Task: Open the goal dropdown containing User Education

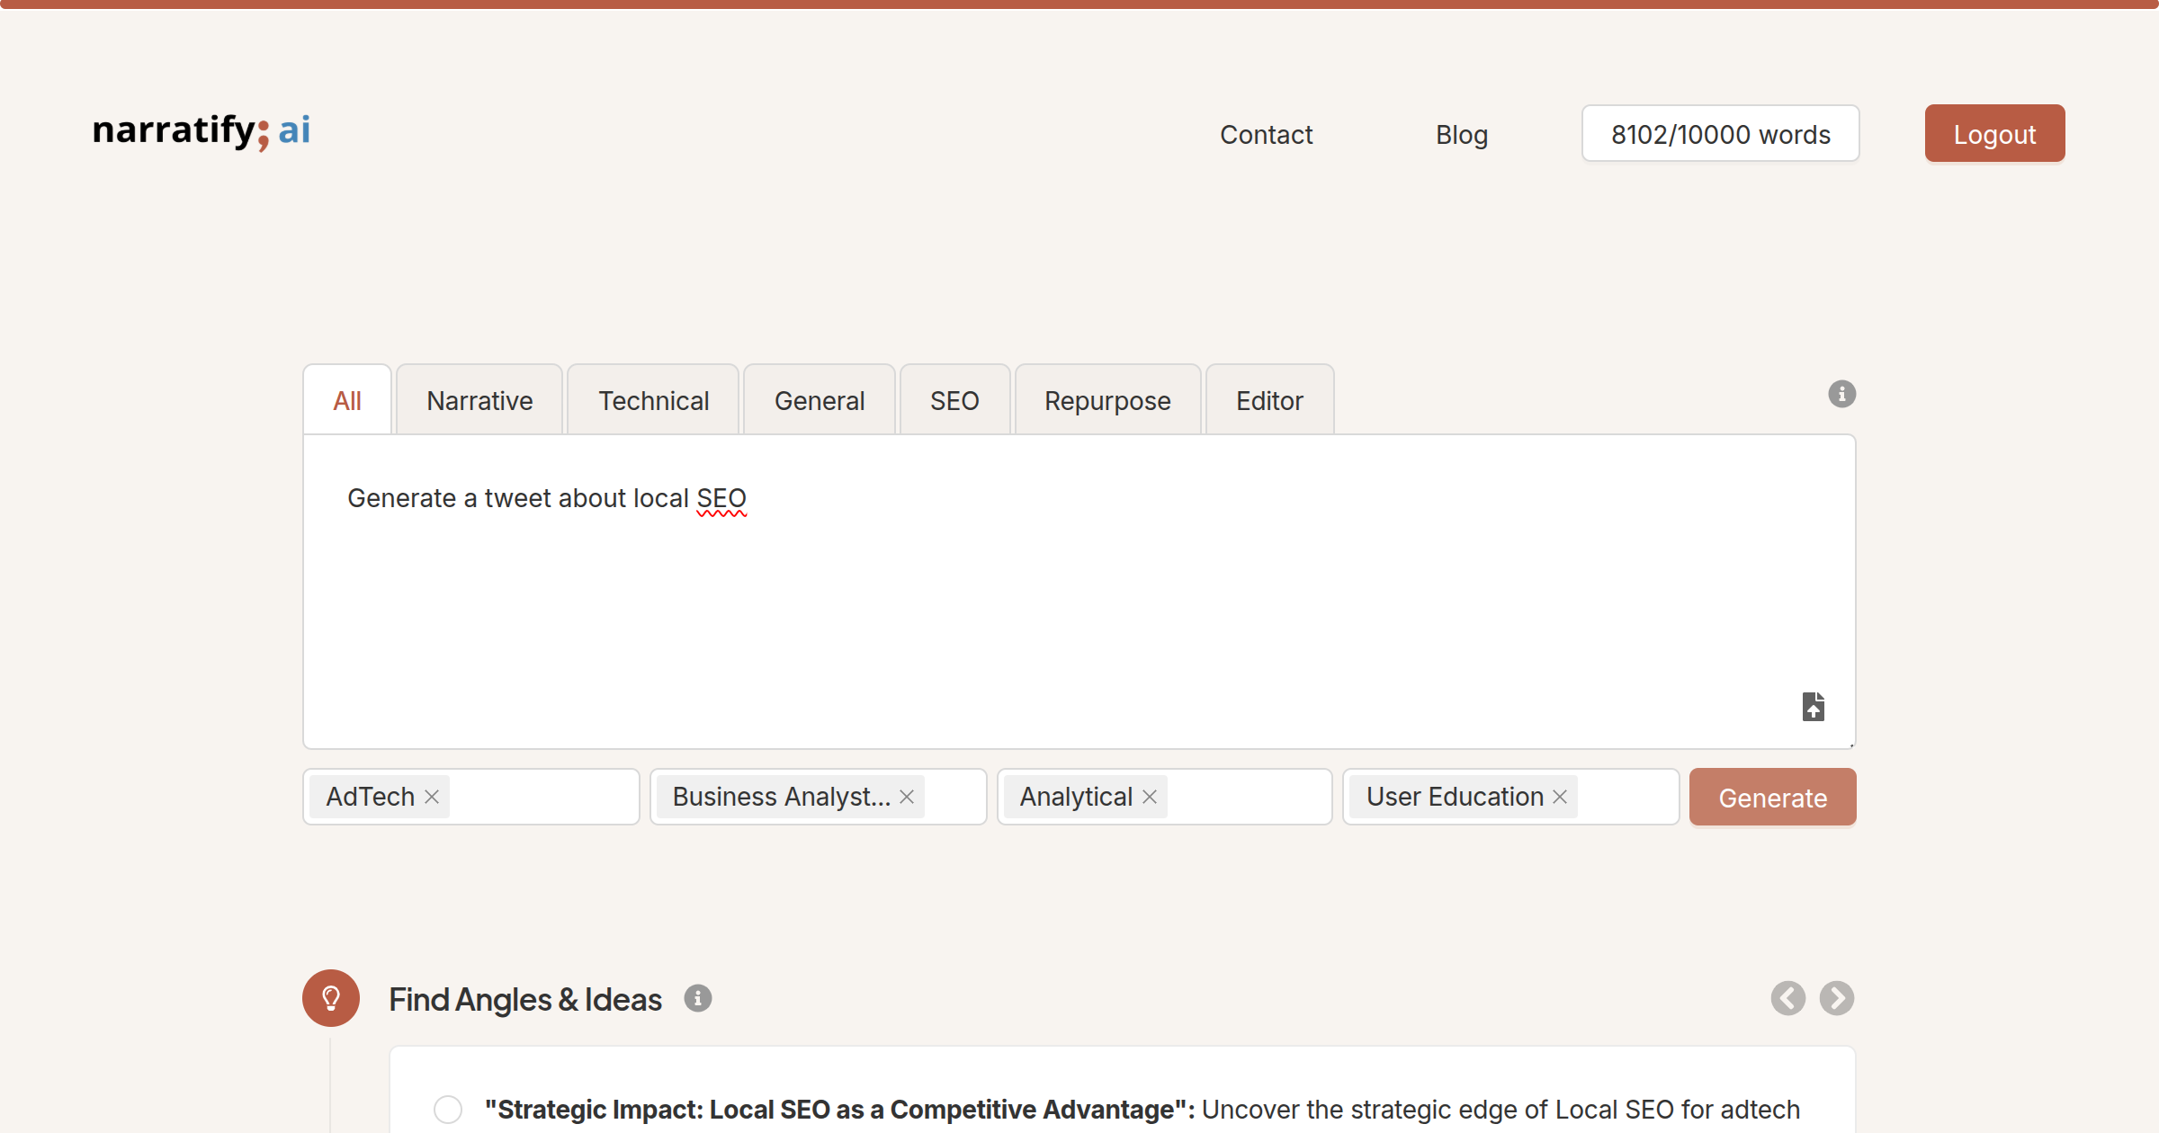Action: pyautogui.click(x=1626, y=797)
